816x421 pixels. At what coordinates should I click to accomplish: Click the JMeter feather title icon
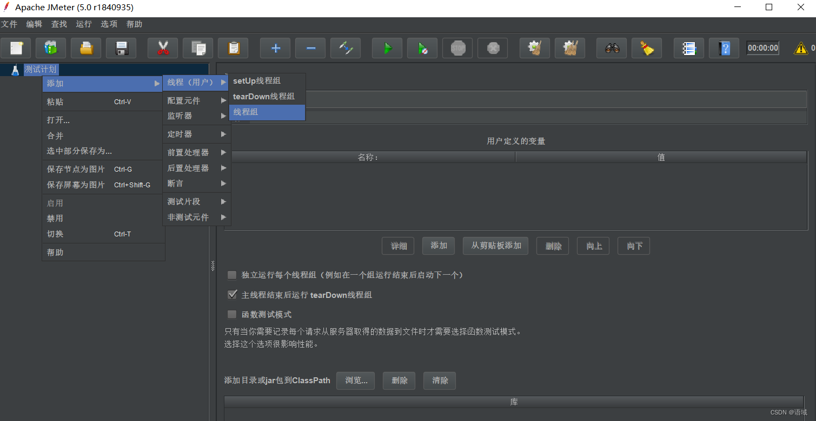coord(6,7)
